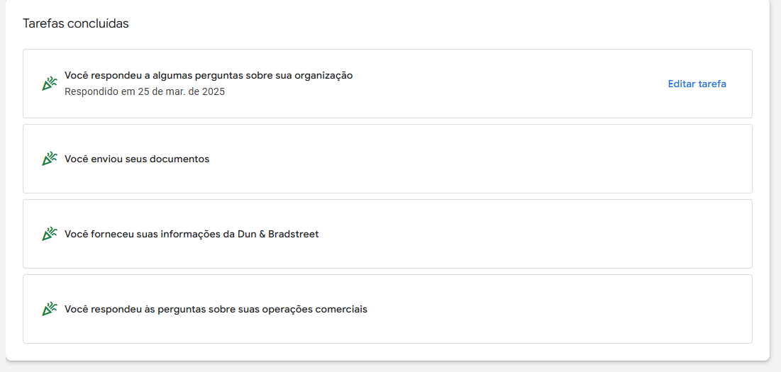Select the 'Você enviou seus documentos' task title

pos(137,159)
